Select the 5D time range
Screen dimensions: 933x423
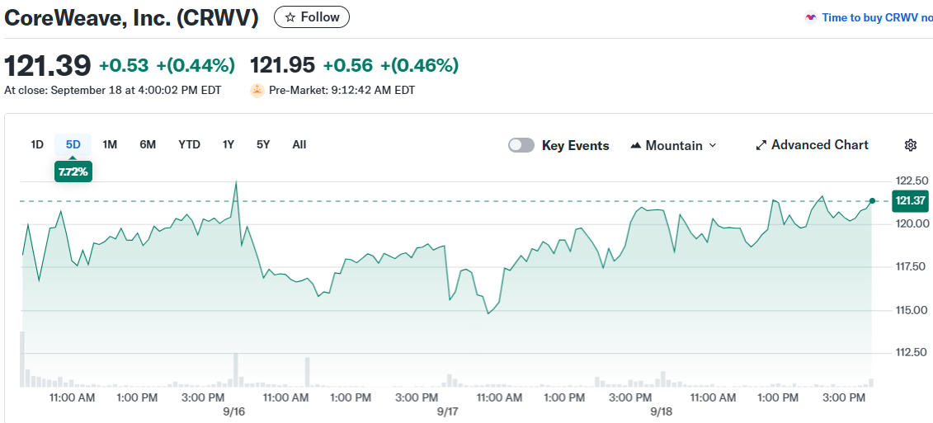pos(73,144)
